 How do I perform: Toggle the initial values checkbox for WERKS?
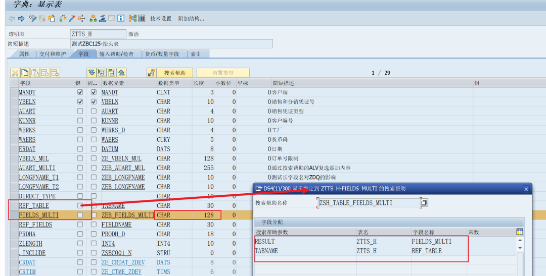tap(94, 130)
